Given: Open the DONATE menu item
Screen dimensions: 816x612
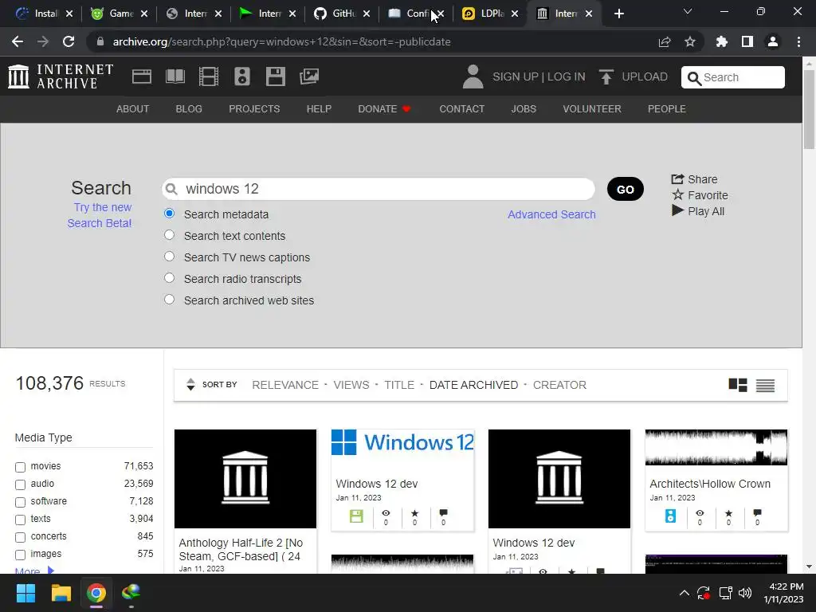Looking at the screenshot, I should [x=385, y=108].
